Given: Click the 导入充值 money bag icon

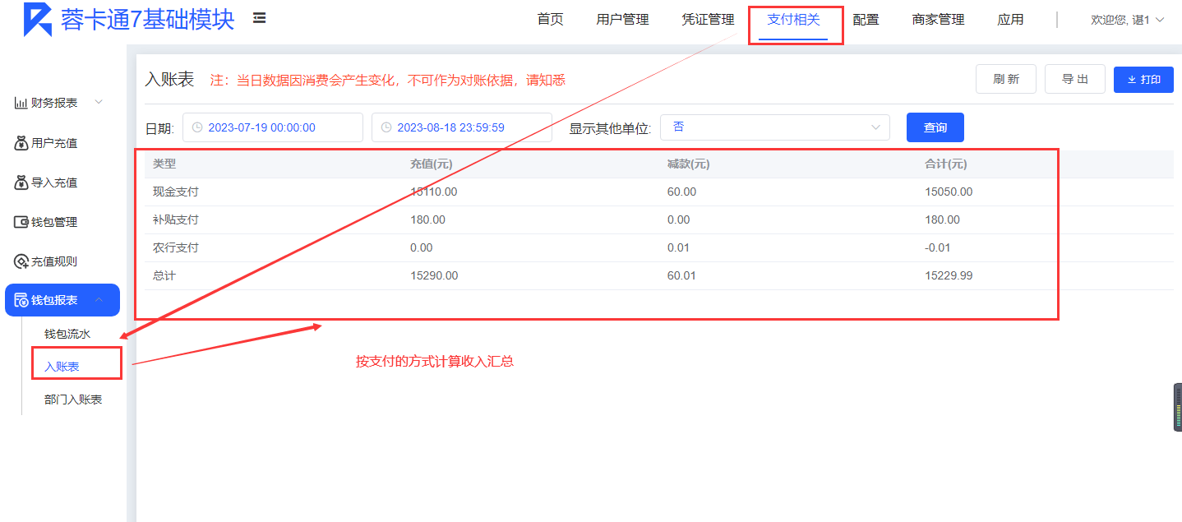Looking at the screenshot, I should click(21, 182).
